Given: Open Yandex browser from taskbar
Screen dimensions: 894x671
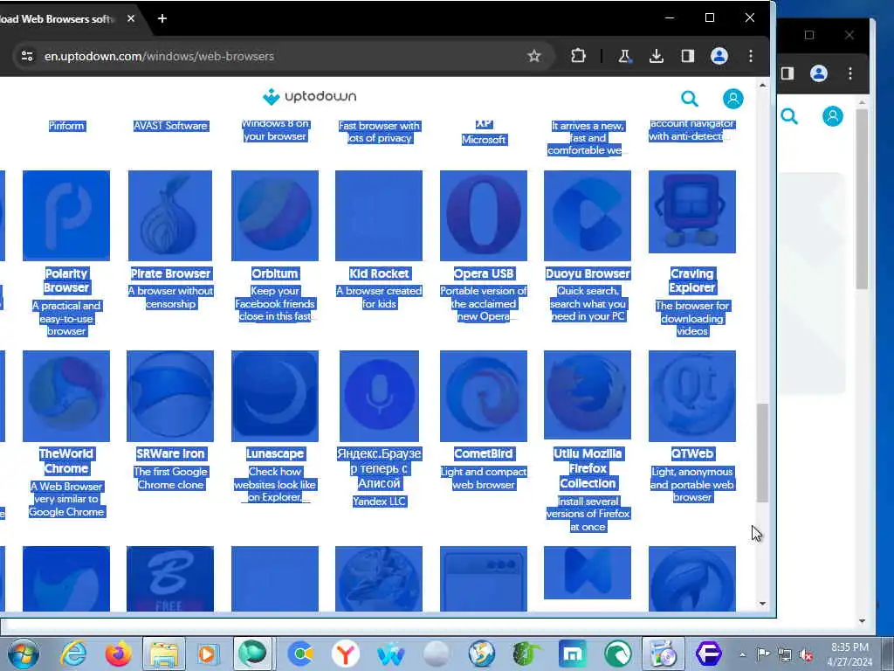Looking at the screenshot, I should point(345,654).
